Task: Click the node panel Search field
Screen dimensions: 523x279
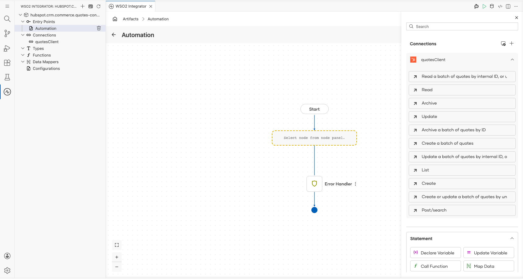Action: [462, 26]
